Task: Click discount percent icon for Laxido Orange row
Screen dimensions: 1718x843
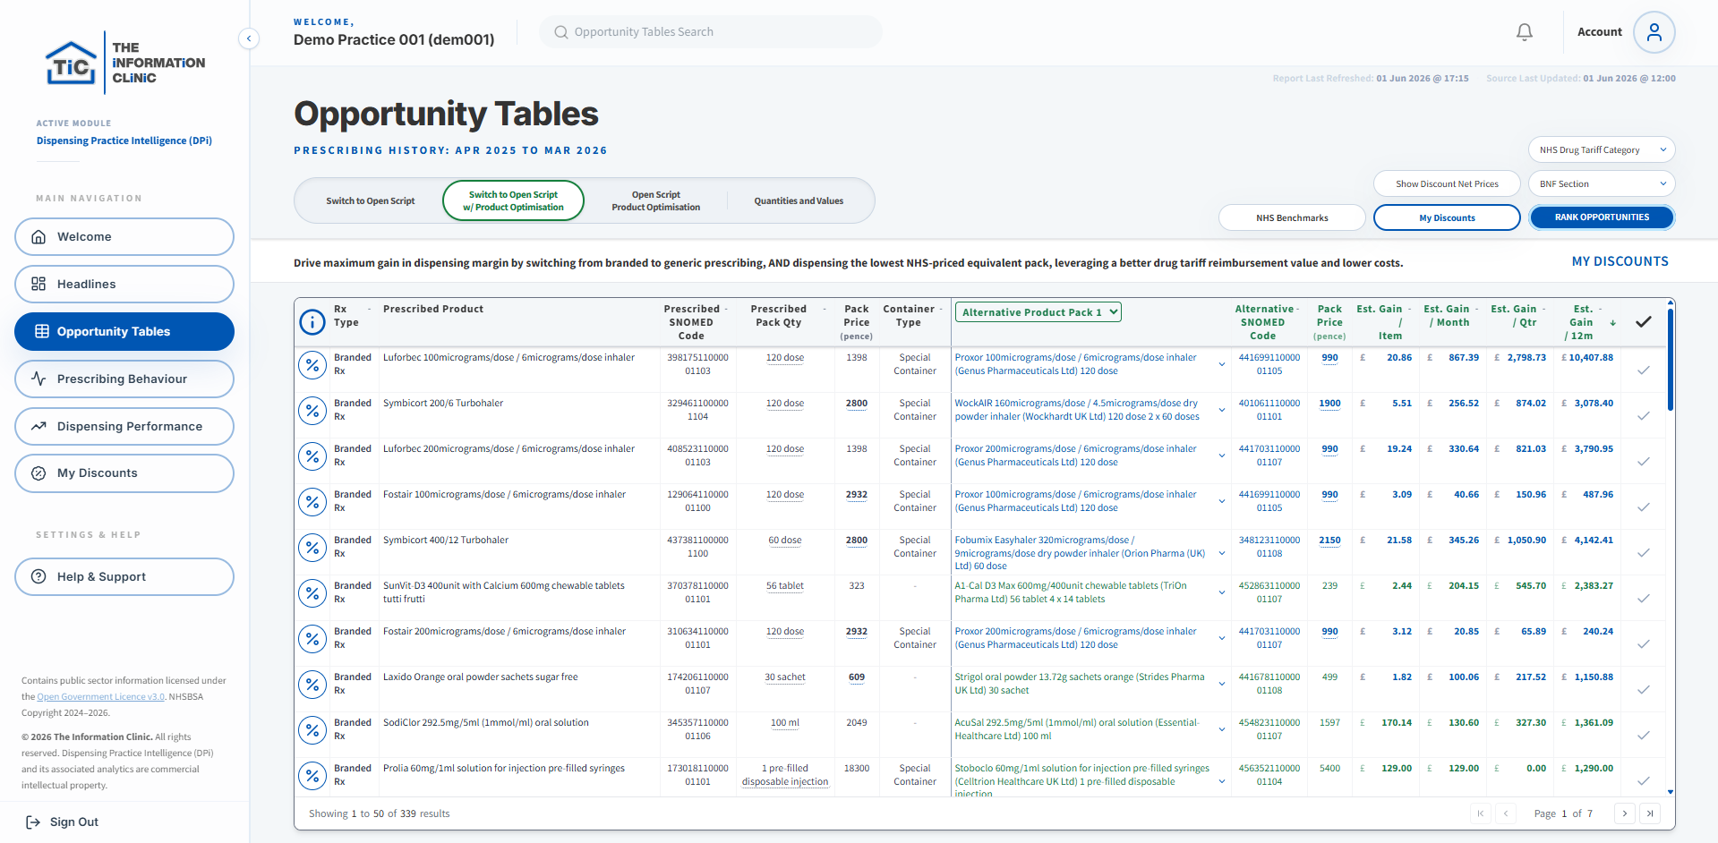Action: coord(312,685)
